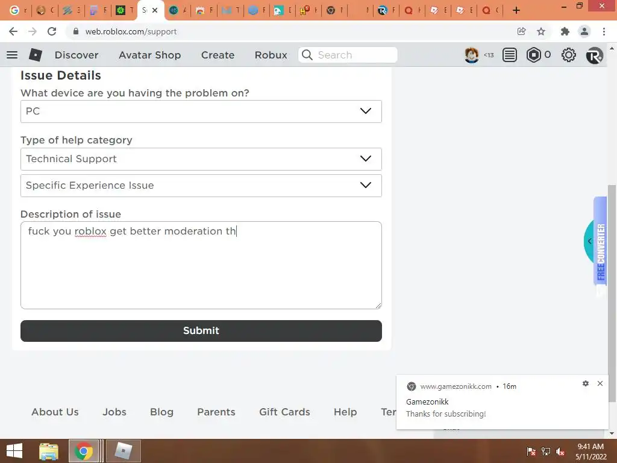Open the Robux balance icon

click(534, 55)
